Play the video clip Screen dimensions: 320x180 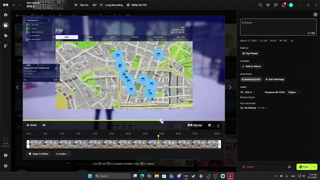point(28,125)
